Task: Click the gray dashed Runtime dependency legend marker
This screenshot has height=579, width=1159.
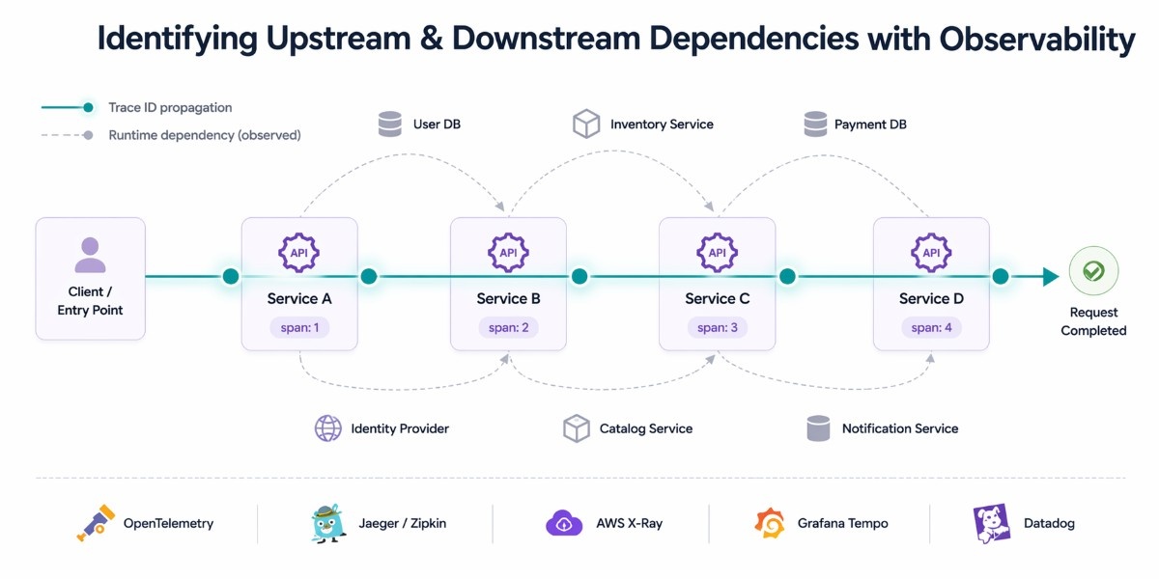Action: click(x=68, y=135)
